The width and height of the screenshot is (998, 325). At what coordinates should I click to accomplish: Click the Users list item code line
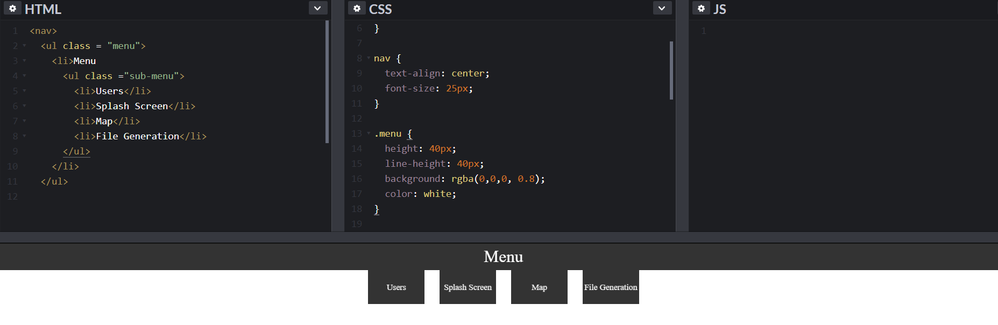112,91
